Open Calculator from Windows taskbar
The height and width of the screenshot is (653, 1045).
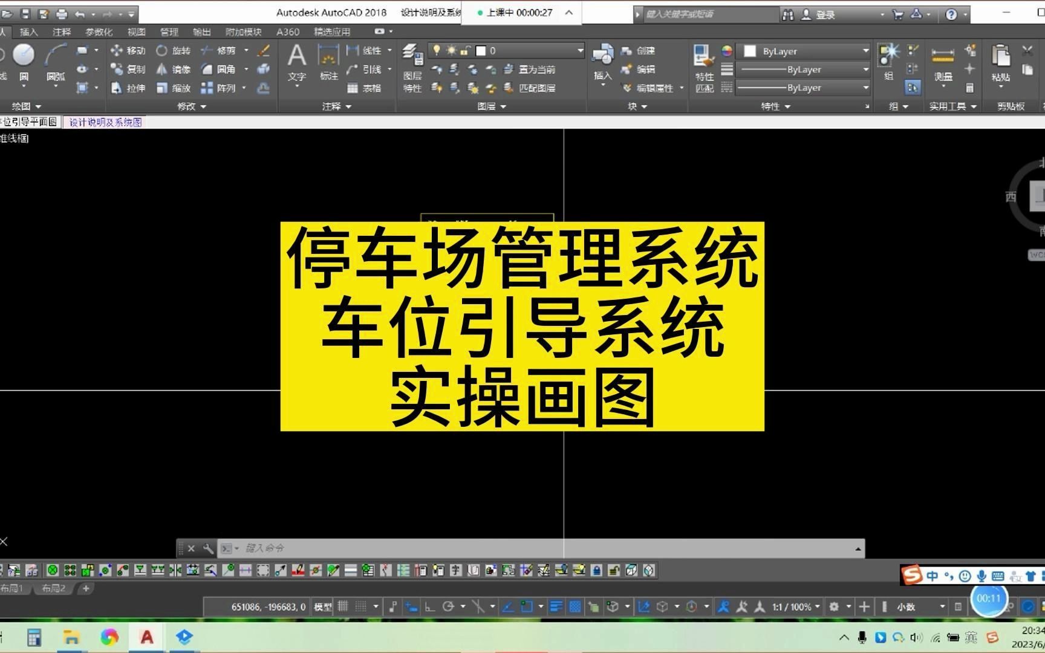[34, 637]
